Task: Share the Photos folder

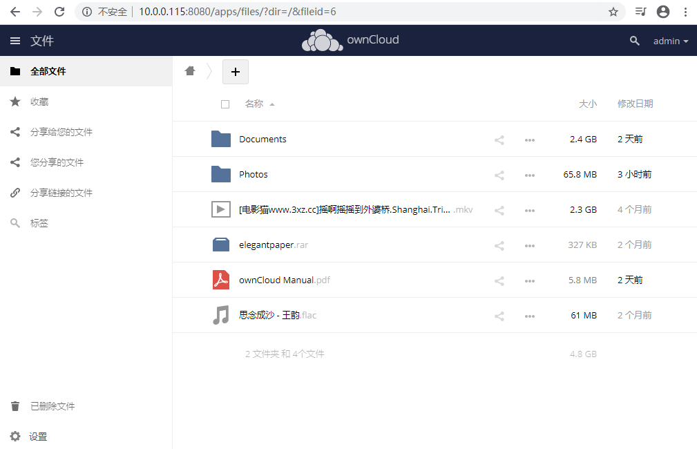Action: [x=499, y=175]
